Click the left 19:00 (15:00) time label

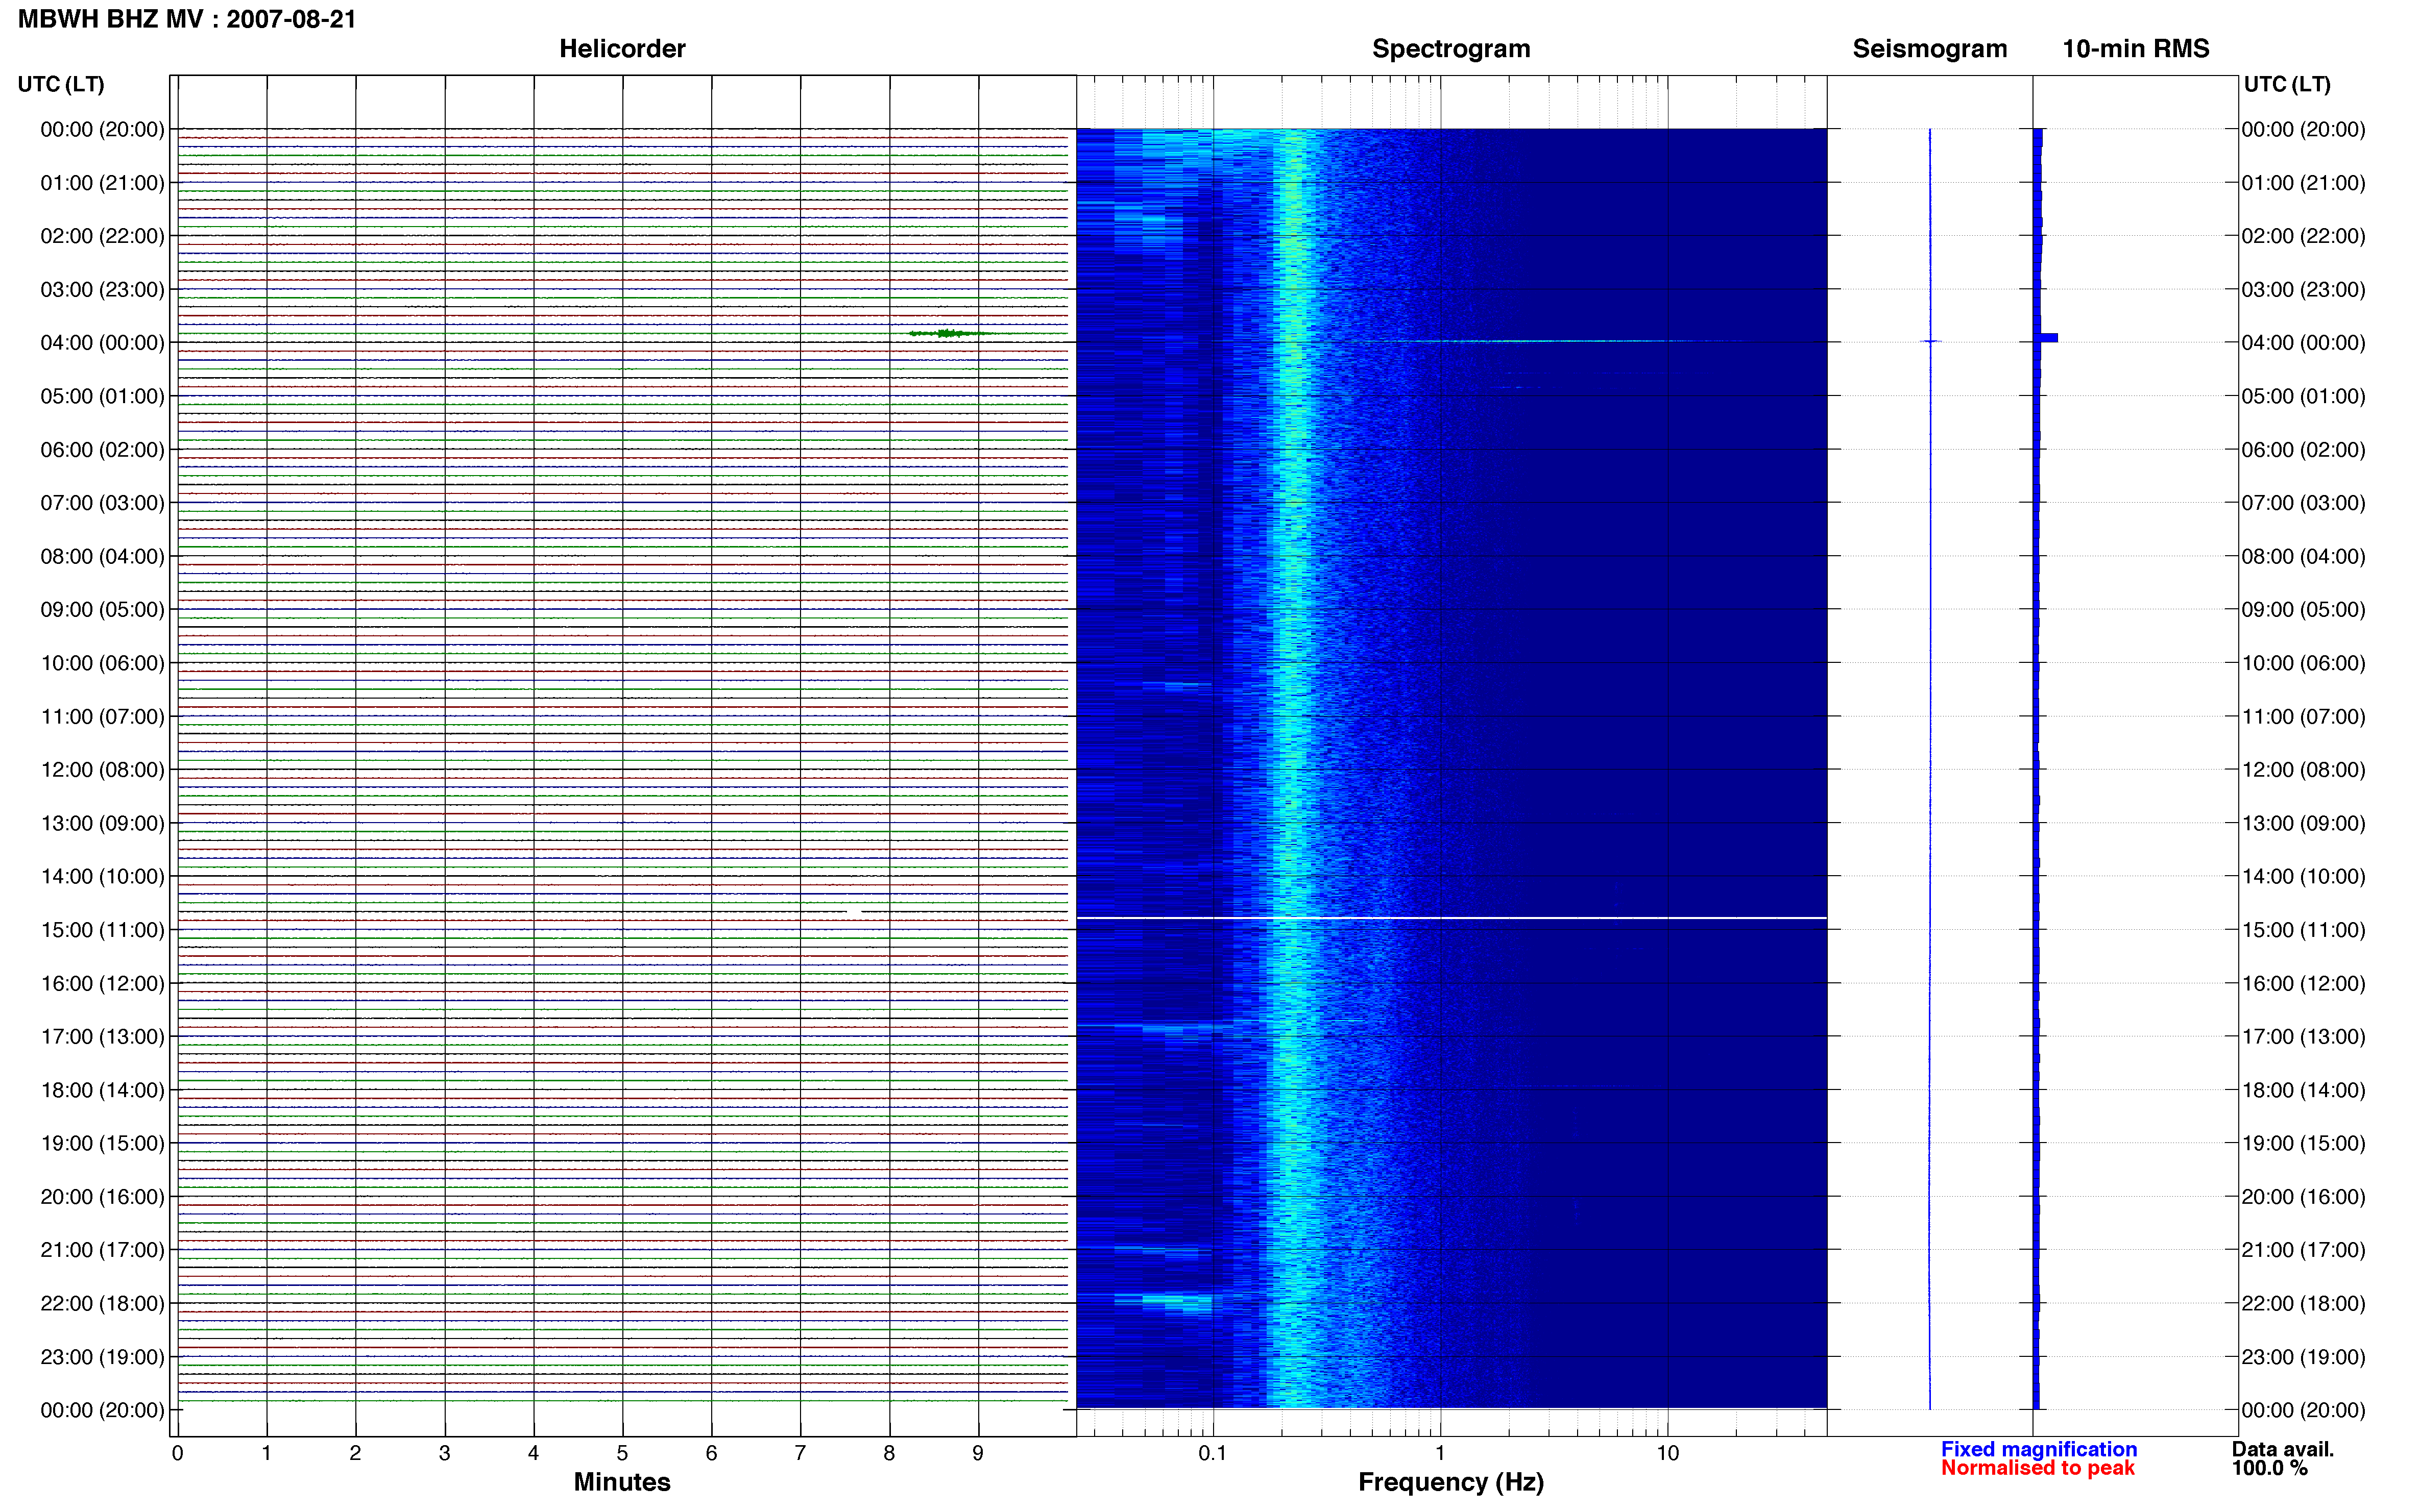click(x=102, y=1144)
